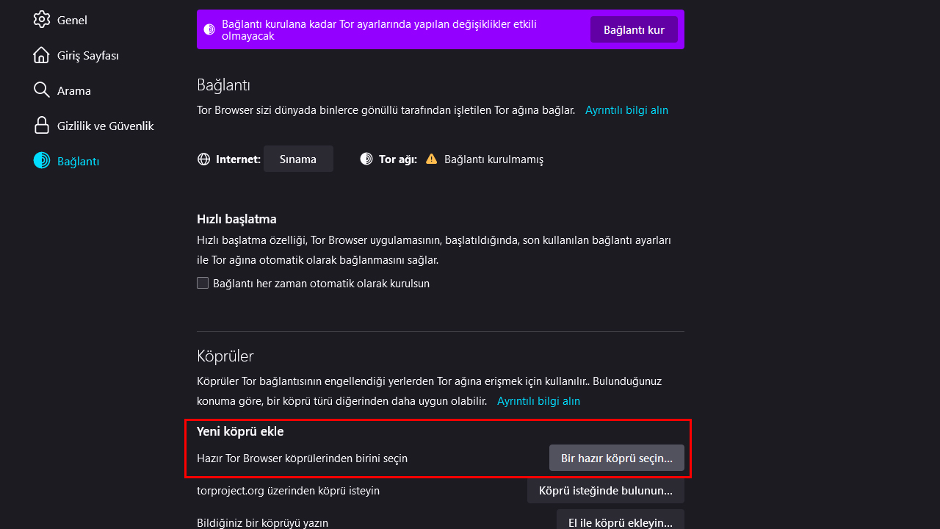Open Ayrıntılı bilgi alın link under Köprüler
The height and width of the screenshot is (529, 940).
tap(538, 401)
